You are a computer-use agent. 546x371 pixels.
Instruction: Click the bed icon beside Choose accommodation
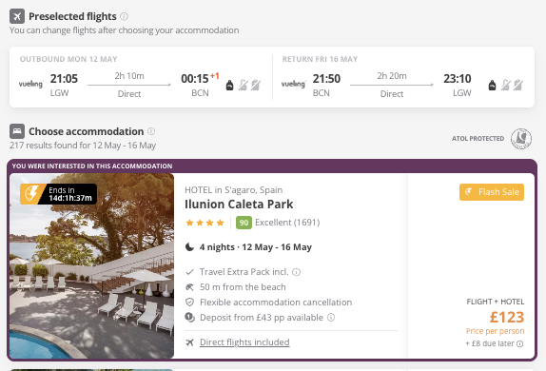(17, 131)
